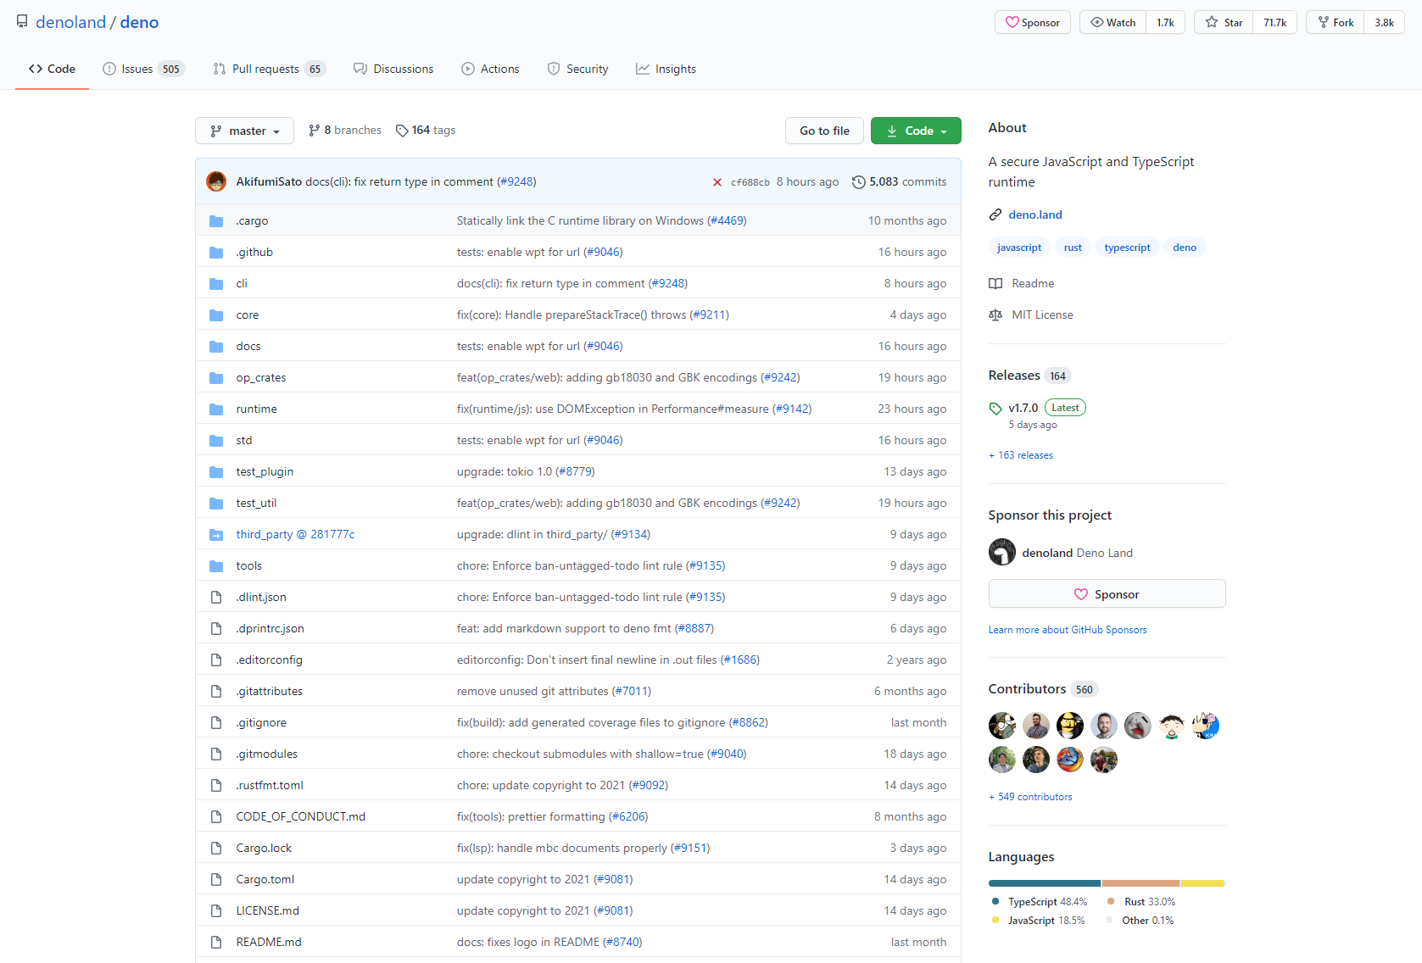The height and width of the screenshot is (963, 1422).
Task: Open the Issues tab
Action: point(142,69)
